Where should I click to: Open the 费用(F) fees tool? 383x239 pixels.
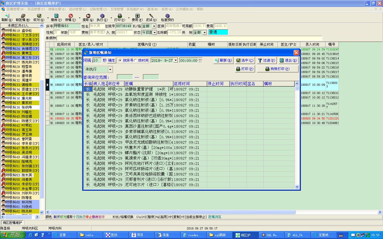coord(137,18)
